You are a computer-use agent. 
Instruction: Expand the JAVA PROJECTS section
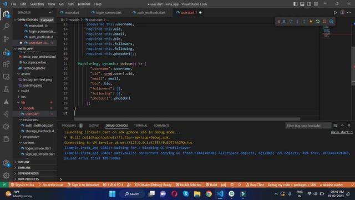[x=28, y=179]
